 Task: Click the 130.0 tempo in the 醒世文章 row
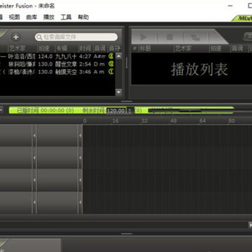point(45,64)
